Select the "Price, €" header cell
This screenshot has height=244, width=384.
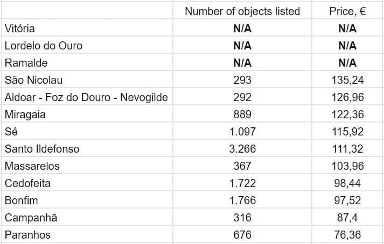click(347, 11)
